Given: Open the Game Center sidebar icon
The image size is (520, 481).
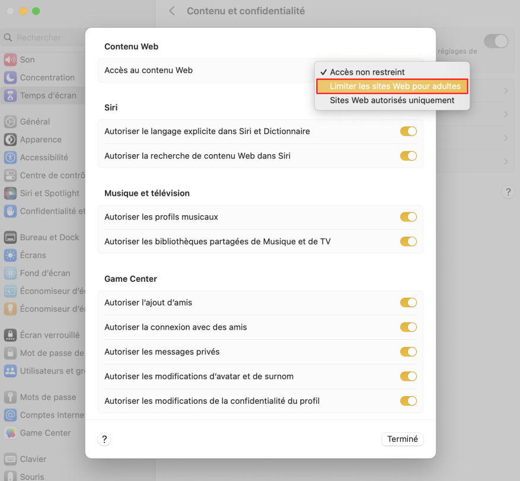Looking at the screenshot, I should pyautogui.click(x=10, y=433).
